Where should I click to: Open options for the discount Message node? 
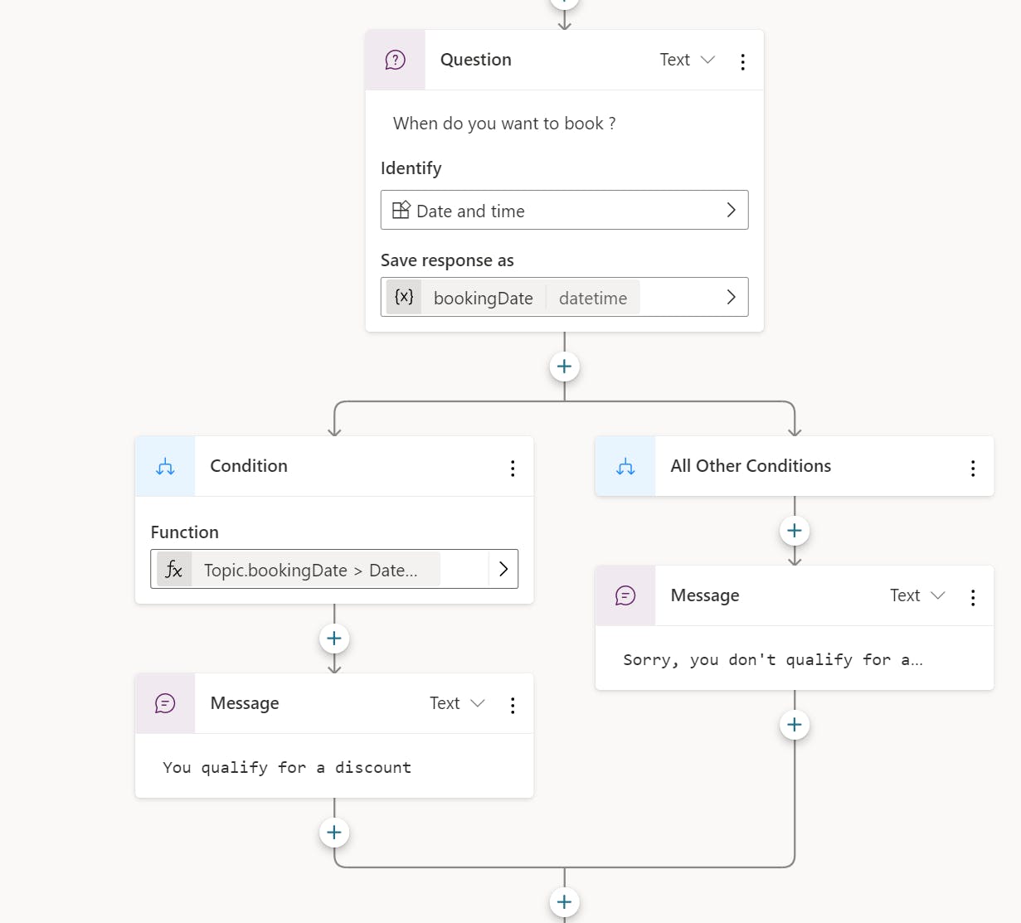click(513, 705)
